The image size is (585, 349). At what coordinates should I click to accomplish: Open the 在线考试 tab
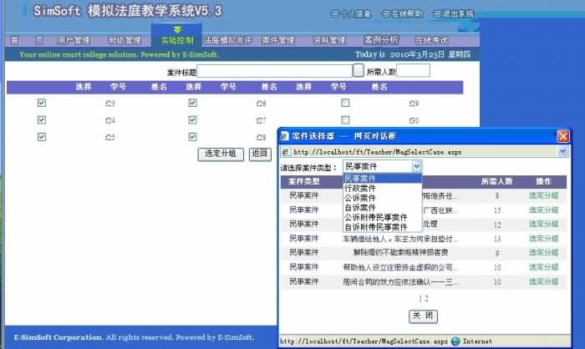432,40
